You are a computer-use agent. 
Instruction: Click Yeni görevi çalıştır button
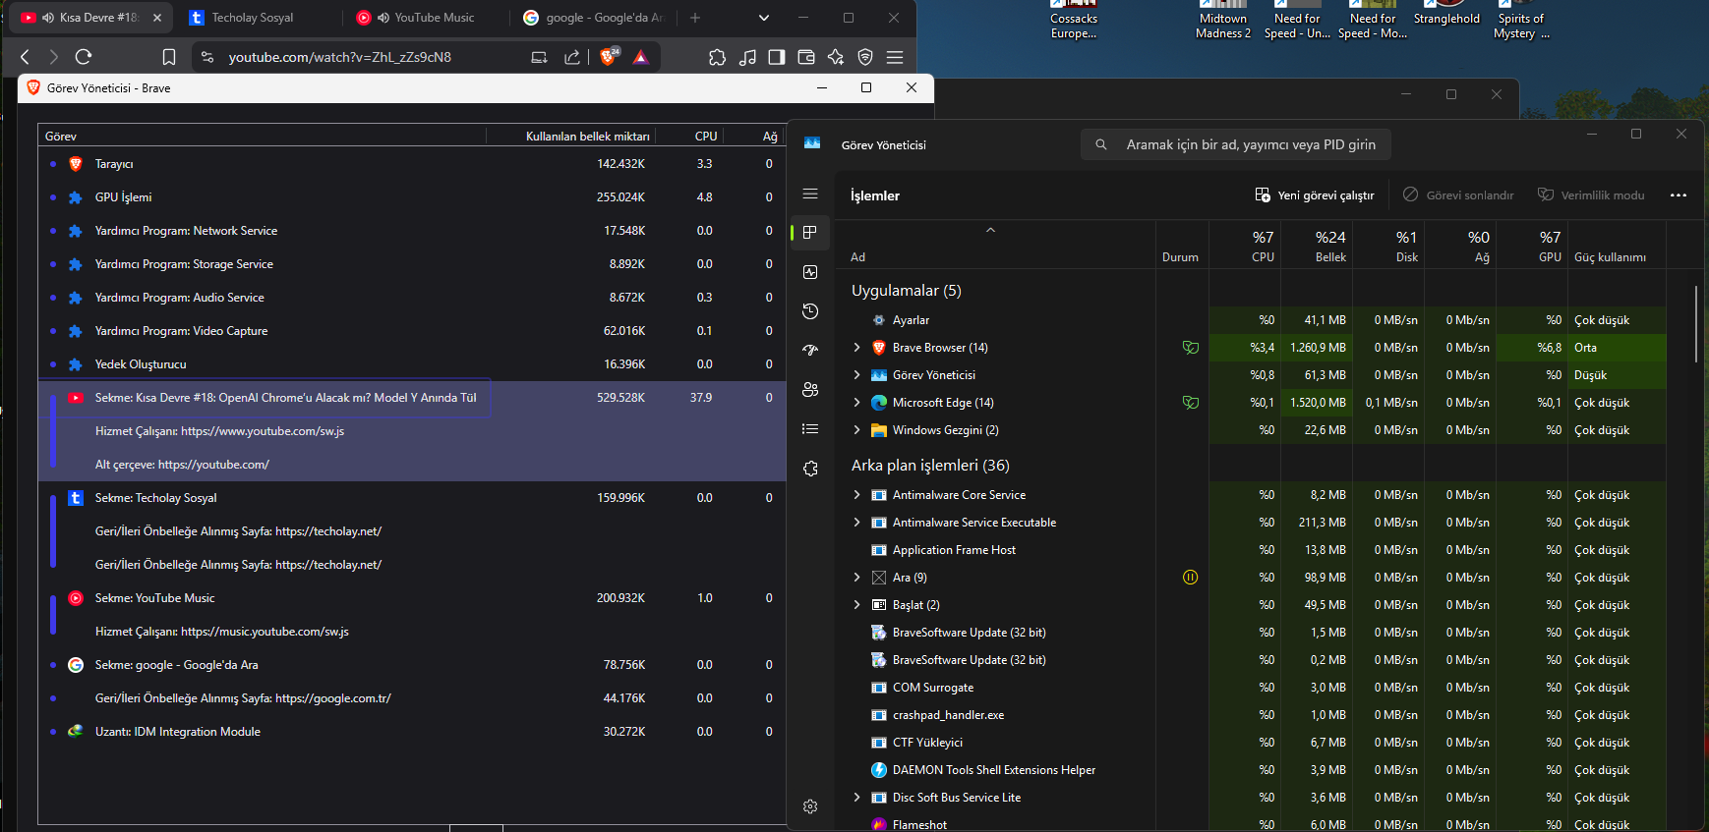click(x=1315, y=195)
